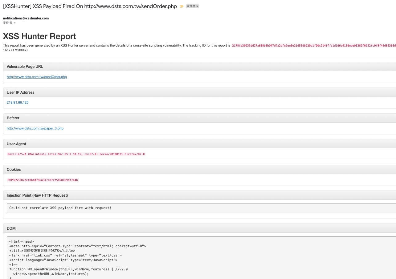The image size is (396, 279).
Task: Expand recipient details arrow next to 寄給 我
Action: point(14,23)
